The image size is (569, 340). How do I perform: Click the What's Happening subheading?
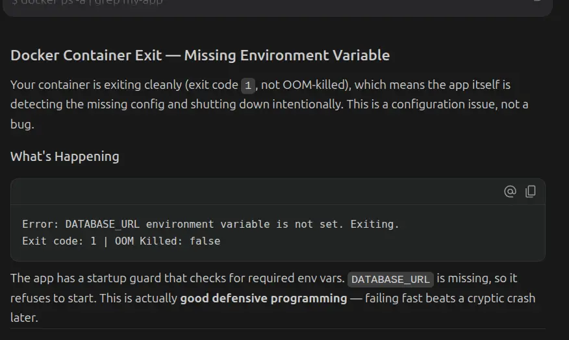(64, 156)
